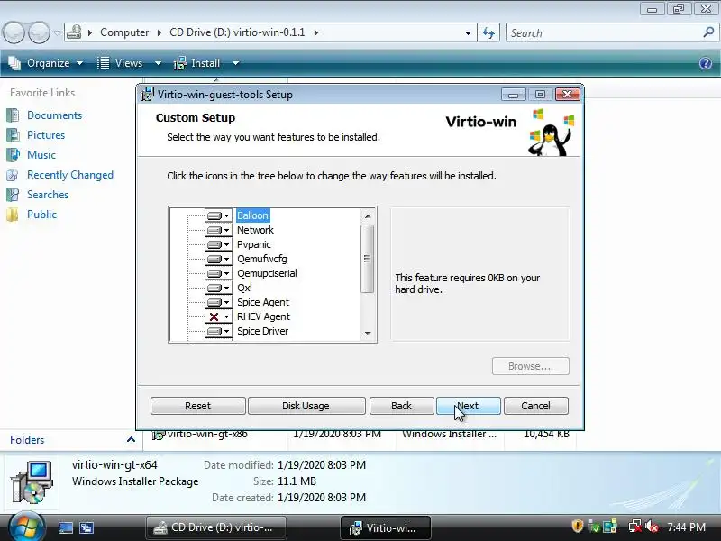Click the search magnifier icon
This screenshot has height=541, width=721.
708,32
